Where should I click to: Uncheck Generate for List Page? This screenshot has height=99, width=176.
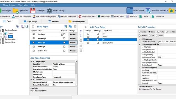tap(34, 34)
